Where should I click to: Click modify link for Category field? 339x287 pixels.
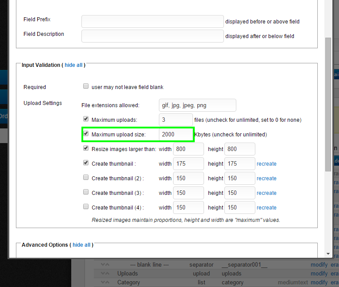tap(319, 283)
